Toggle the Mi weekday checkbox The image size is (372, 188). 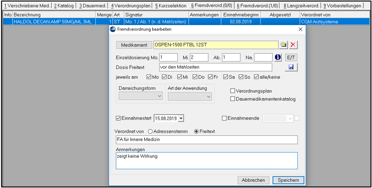pos(180,77)
